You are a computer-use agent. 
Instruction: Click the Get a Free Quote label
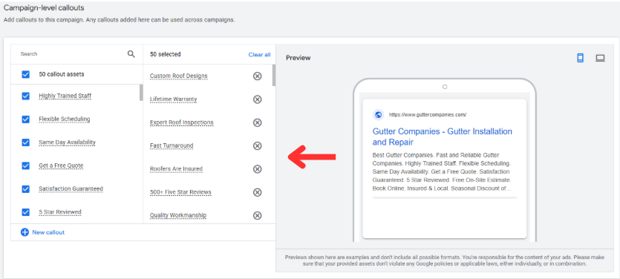pos(61,165)
